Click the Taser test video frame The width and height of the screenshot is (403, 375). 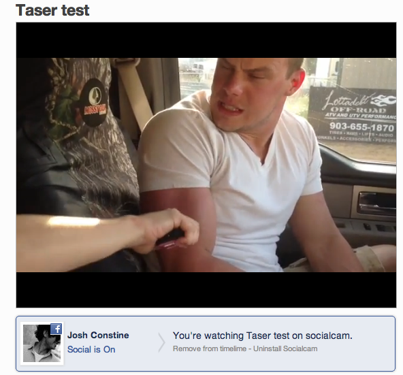coord(206,165)
